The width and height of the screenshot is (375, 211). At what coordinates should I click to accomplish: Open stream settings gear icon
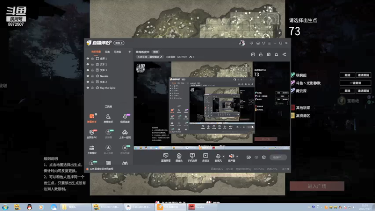click(x=264, y=157)
